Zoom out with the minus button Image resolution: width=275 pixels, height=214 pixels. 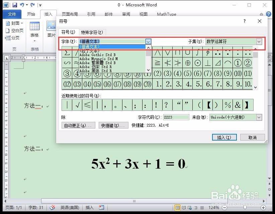224,208
